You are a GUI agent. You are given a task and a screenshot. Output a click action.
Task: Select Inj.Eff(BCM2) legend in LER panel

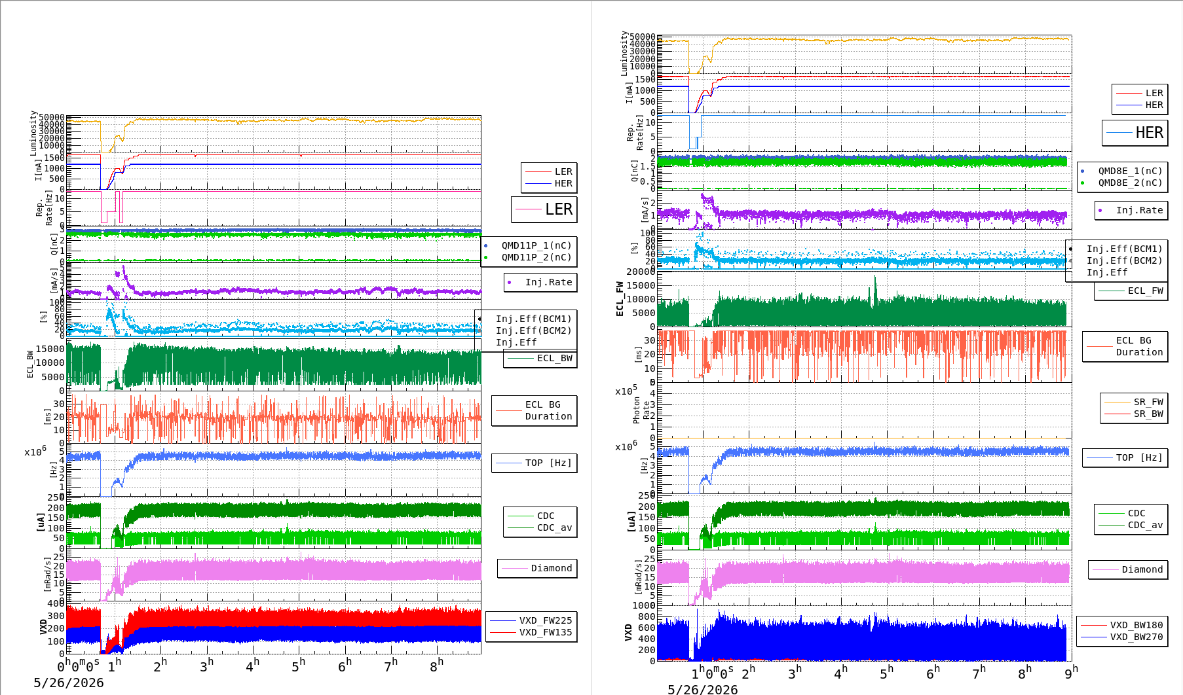coord(533,330)
